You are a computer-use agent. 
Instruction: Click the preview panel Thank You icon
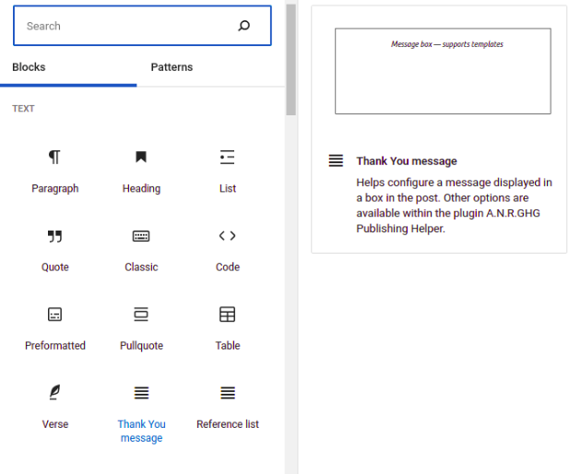[x=336, y=160]
